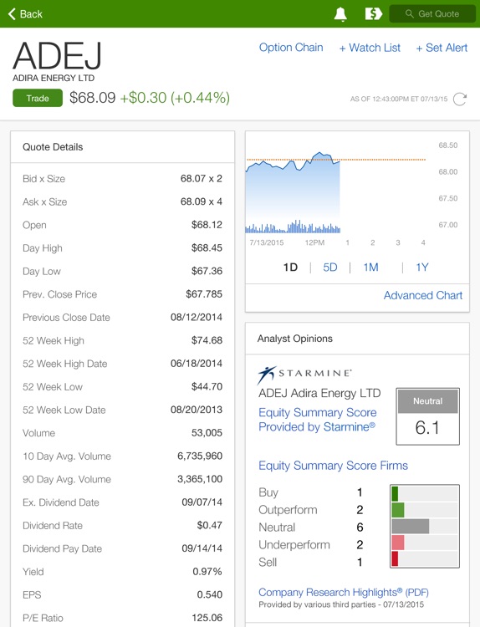Switch chart to 1M range
The image size is (480, 627).
click(370, 268)
